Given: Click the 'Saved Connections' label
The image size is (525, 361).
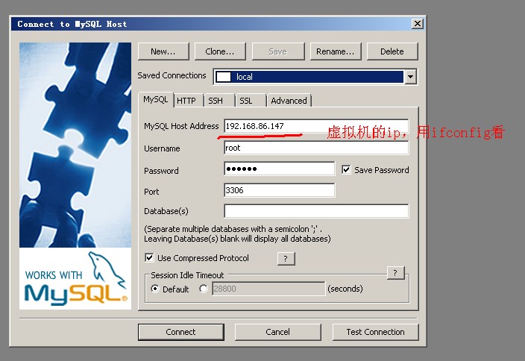Looking at the screenshot, I should 172,75.
